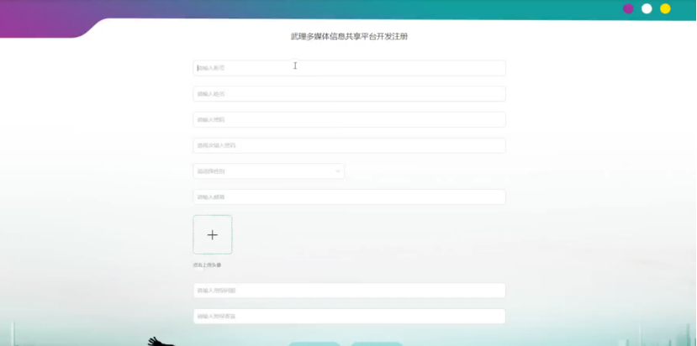This screenshot has height=346, width=697.
Task: Focus the email input 请输入邮箱
Action: pyautogui.click(x=349, y=197)
